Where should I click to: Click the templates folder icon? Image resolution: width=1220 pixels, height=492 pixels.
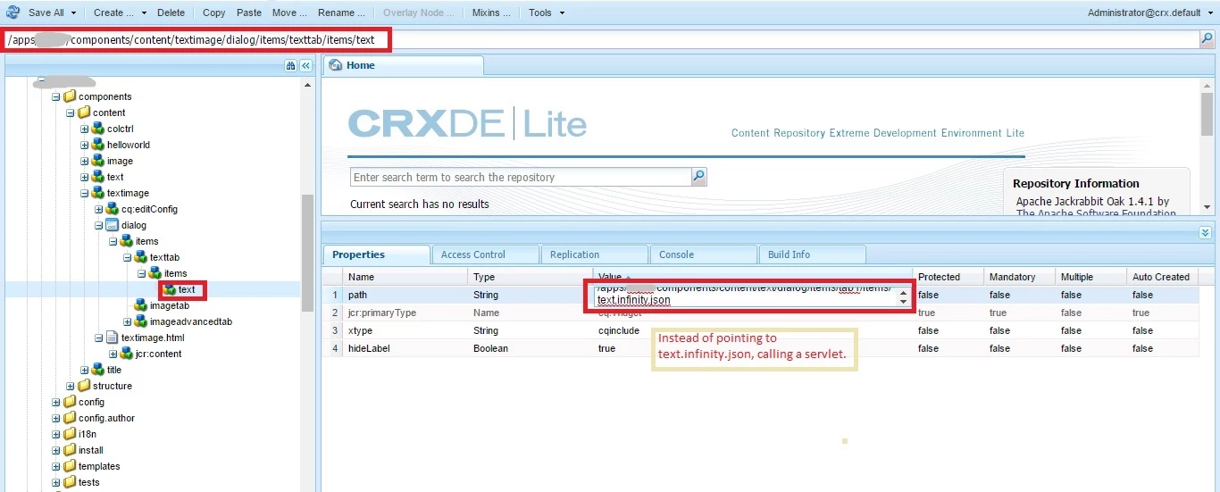(x=70, y=466)
